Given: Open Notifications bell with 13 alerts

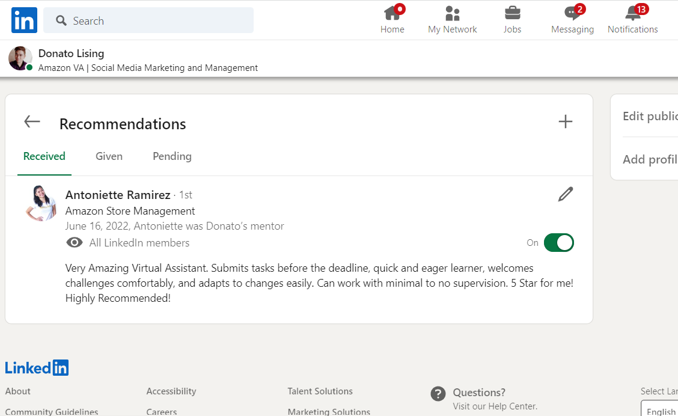Looking at the screenshot, I should [632, 20].
